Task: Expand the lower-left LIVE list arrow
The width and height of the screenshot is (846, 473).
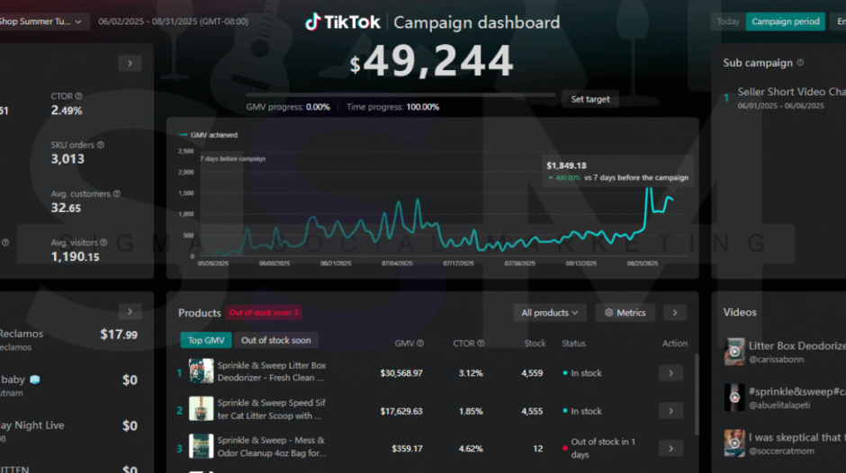Action: pyautogui.click(x=130, y=311)
